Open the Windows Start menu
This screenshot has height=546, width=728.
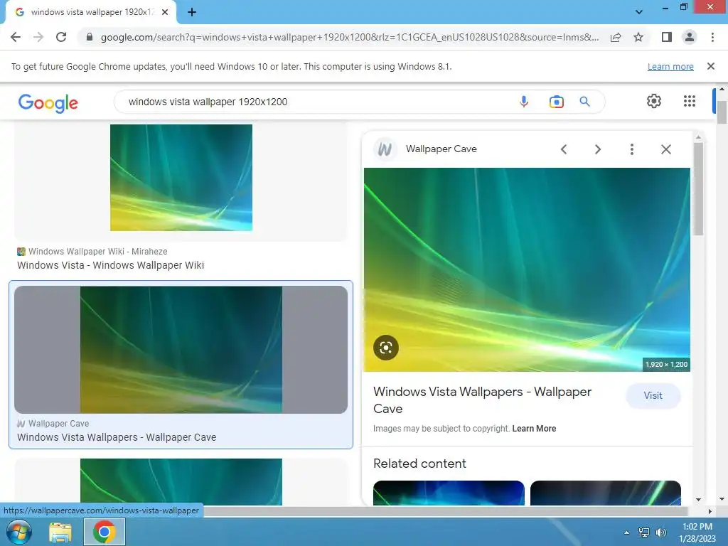(18, 532)
